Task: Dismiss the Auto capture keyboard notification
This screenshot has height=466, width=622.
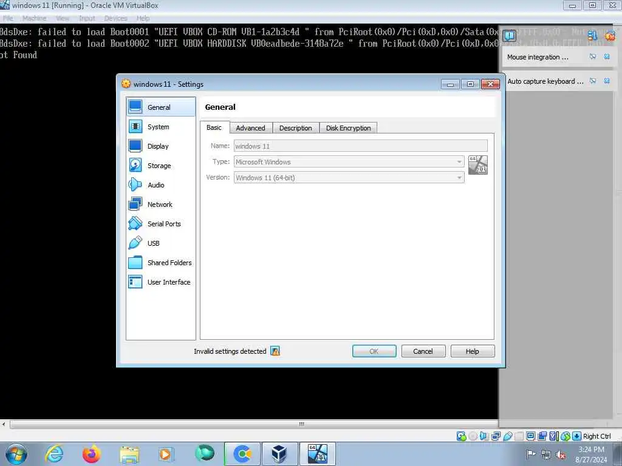Action: coord(607,81)
